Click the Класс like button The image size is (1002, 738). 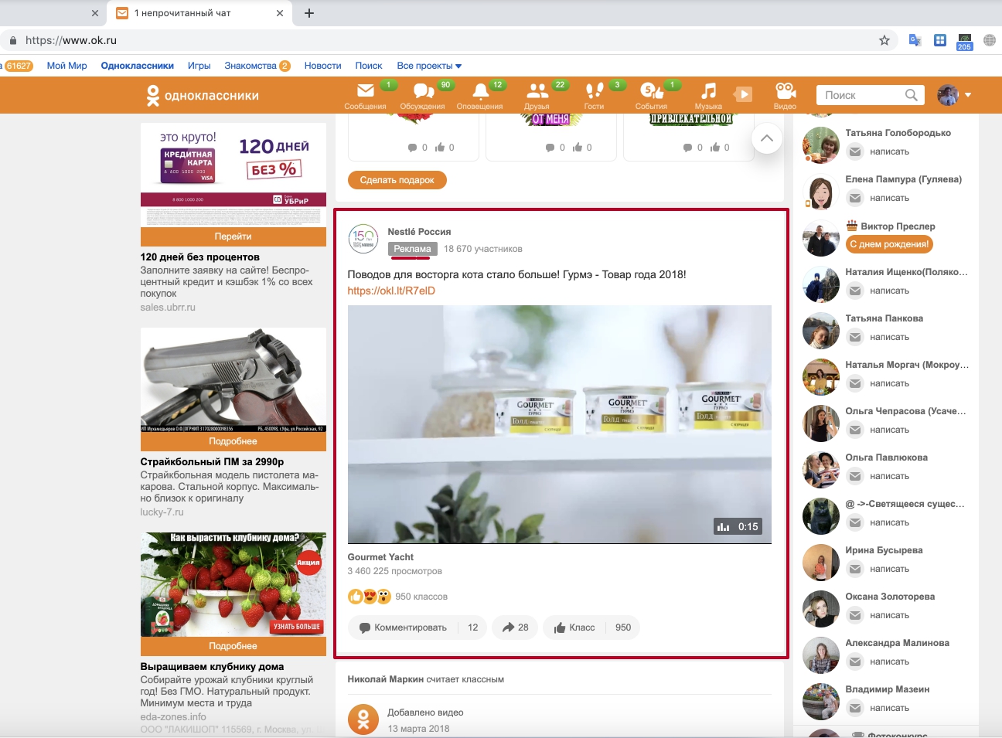click(574, 627)
